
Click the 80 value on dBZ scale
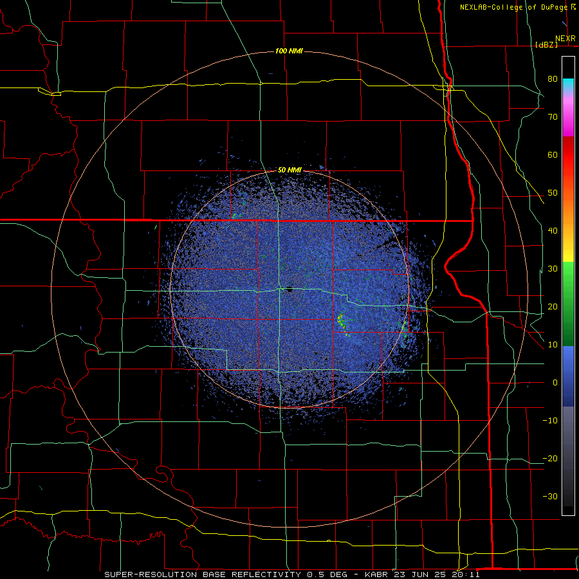[x=553, y=79]
